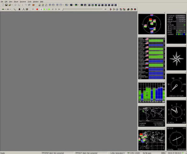The width and height of the screenshot is (187, 154).
Task: Open the Receiver menu
Action: point(23,2)
